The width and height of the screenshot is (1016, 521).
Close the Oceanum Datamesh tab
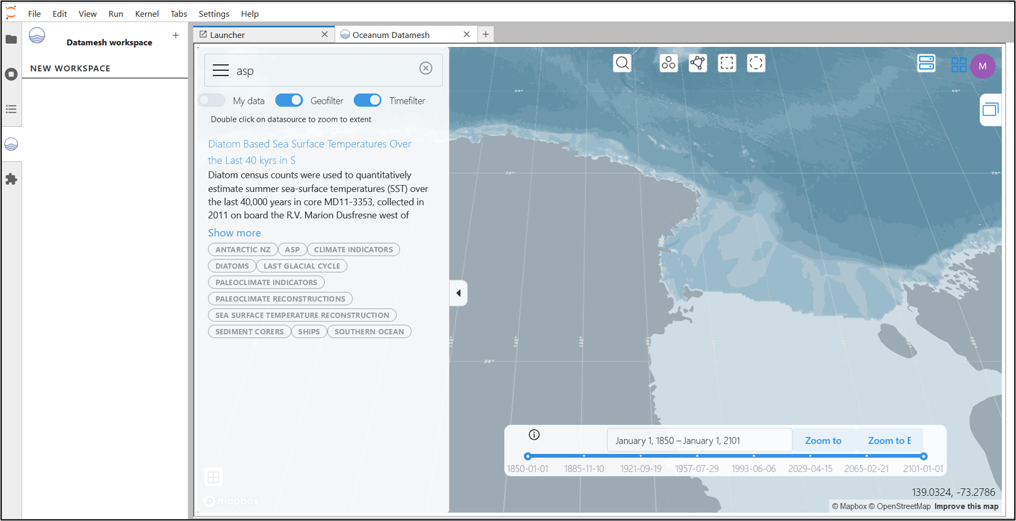tap(467, 35)
